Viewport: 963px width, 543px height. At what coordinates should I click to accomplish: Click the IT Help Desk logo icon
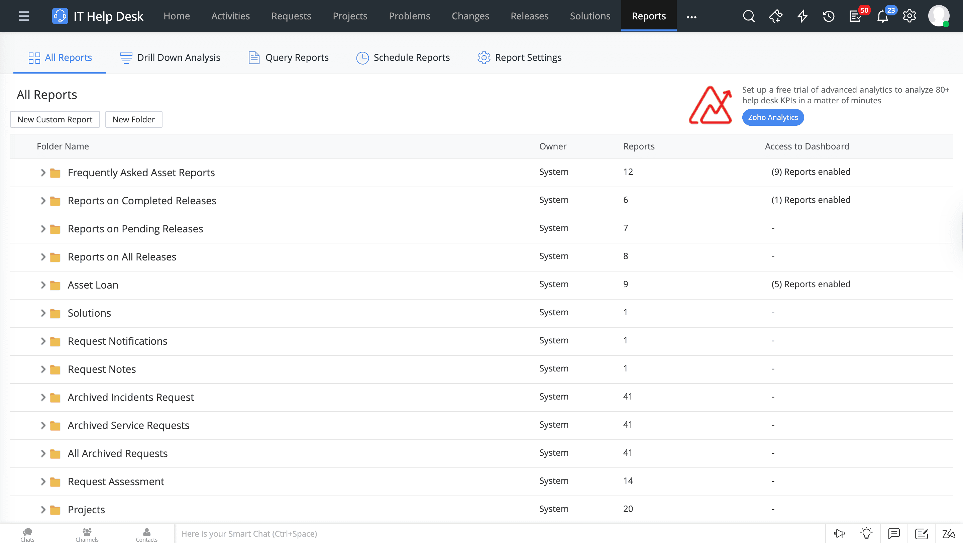(60, 16)
